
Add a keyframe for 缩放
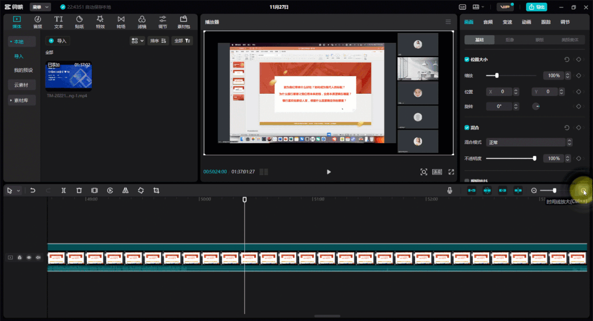click(x=579, y=76)
